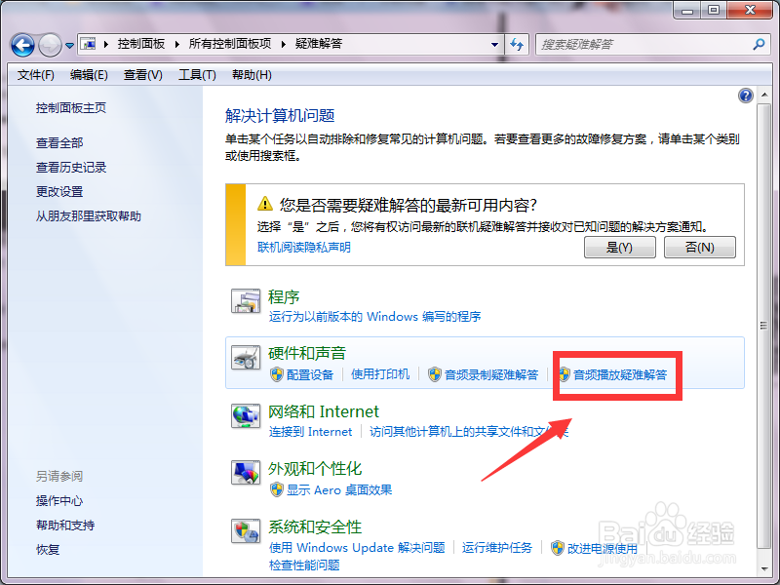This screenshot has width=780, height=585.
Task: Open the 硬件和声音 heading
Action: (x=307, y=354)
